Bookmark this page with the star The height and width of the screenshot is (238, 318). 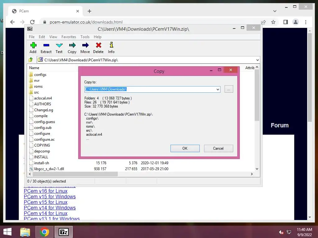[273, 22]
